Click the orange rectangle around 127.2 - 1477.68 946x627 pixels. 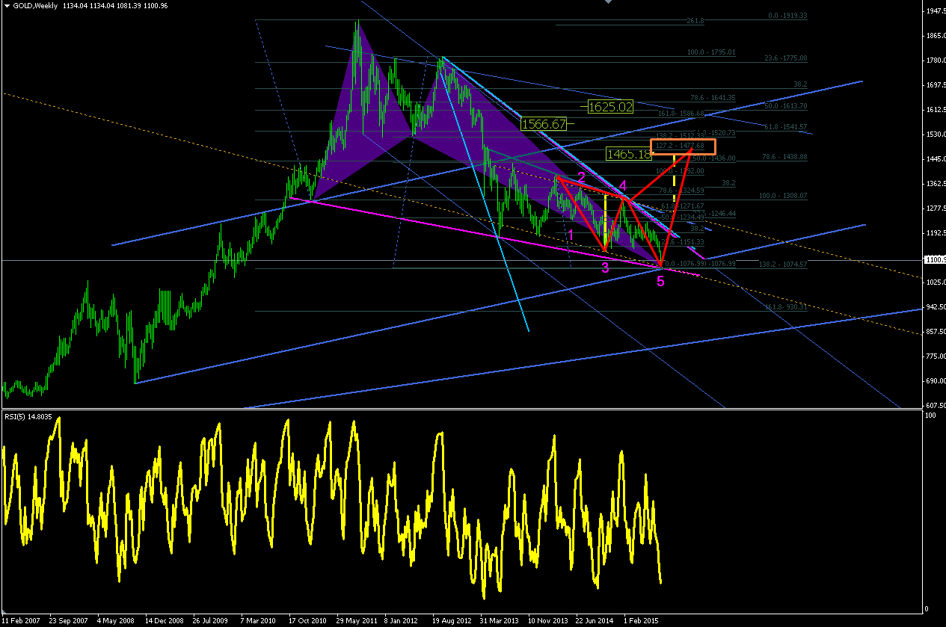(x=683, y=146)
